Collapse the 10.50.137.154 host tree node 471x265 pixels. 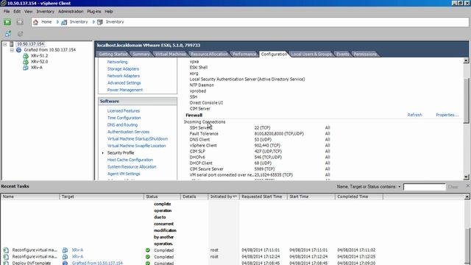5,44
